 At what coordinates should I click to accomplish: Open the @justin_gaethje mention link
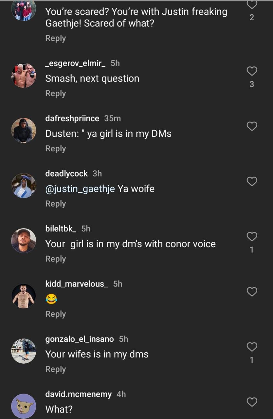[x=80, y=189]
